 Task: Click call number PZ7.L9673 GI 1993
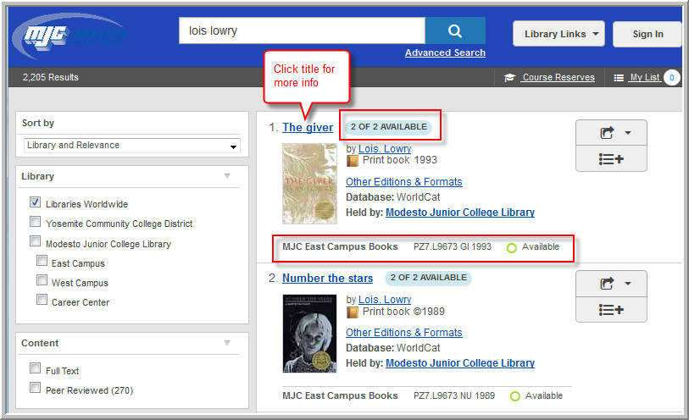pos(453,246)
